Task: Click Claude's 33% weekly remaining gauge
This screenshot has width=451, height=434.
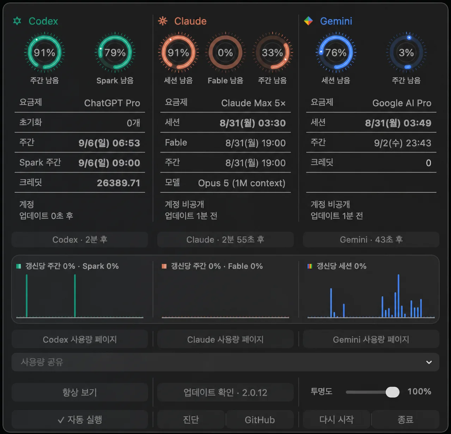Action: click(272, 53)
